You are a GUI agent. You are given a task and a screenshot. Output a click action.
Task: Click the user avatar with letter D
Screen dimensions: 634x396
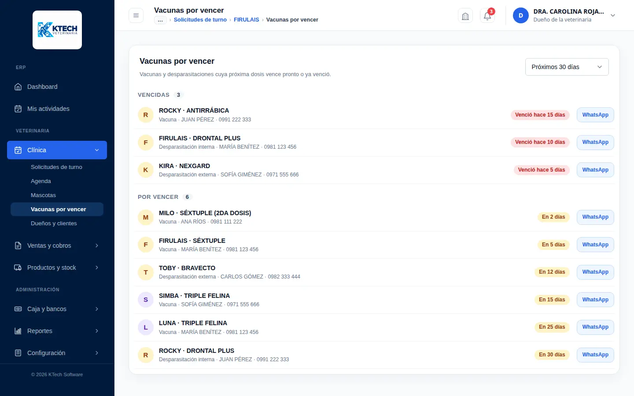[521, 15]
